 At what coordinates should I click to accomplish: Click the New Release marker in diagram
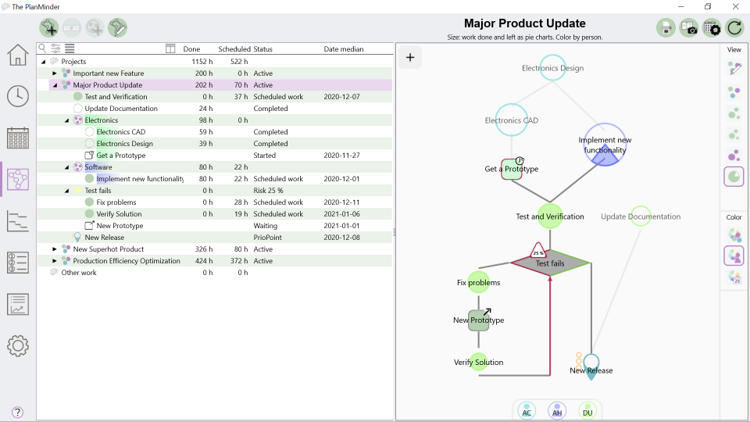tap(591, 367)
